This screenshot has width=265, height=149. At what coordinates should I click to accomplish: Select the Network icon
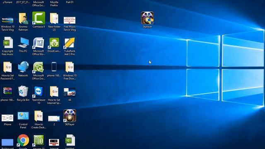pyautogui.click(x=23, y=67)
